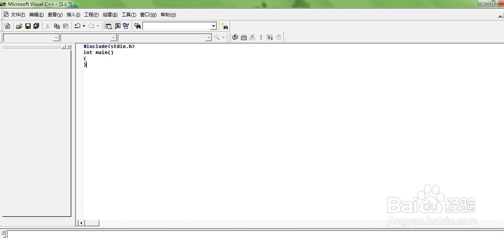Expand the Find combo box list

[x=214, y=26]
